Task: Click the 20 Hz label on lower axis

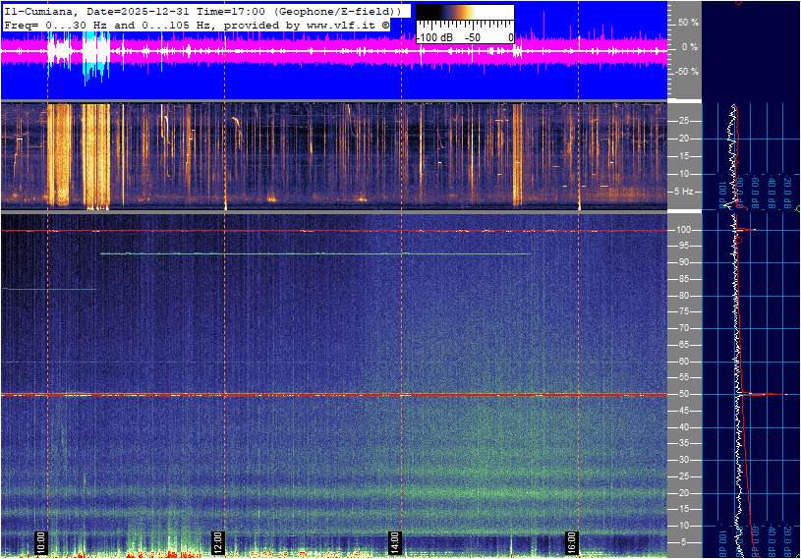Action: 684,494
